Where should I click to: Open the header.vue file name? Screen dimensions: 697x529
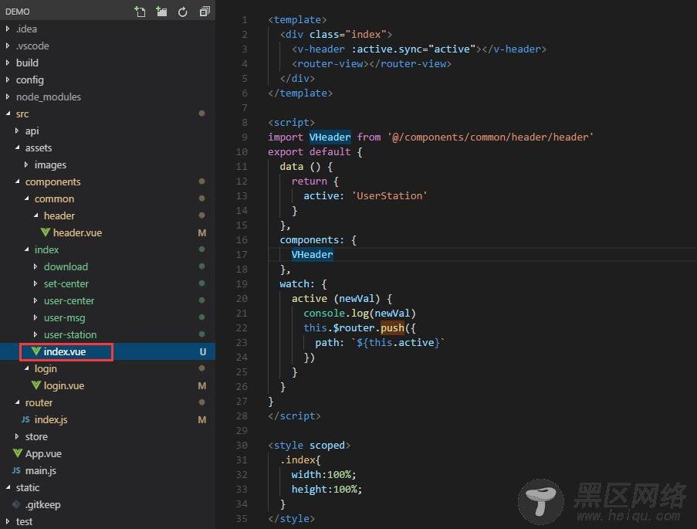point(77,232)
